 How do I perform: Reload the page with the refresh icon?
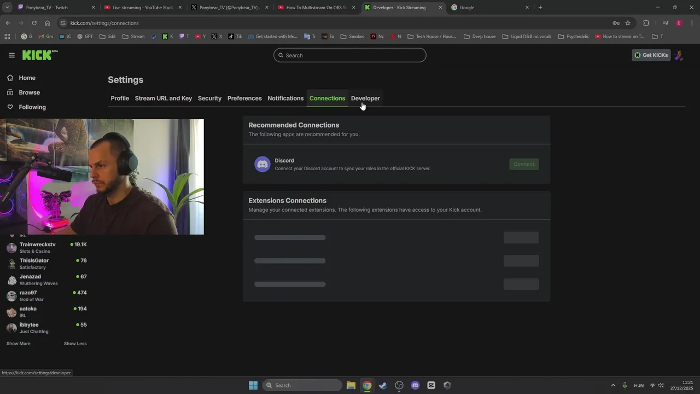pyautogui.click(x=34, y=23)
